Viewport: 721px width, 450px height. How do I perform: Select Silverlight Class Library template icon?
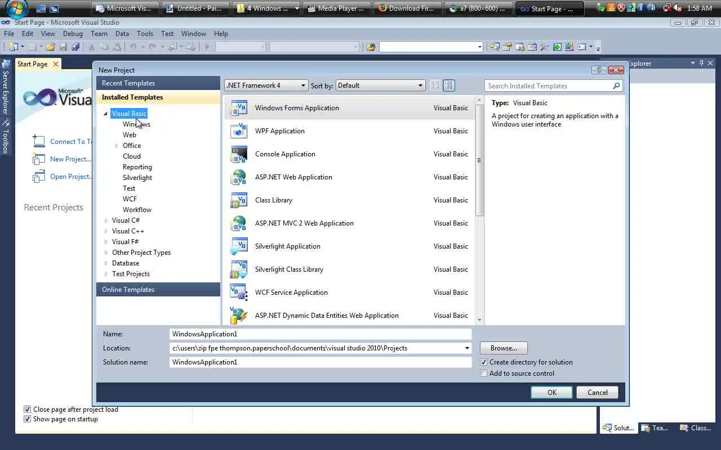click(x=239, y=269)
